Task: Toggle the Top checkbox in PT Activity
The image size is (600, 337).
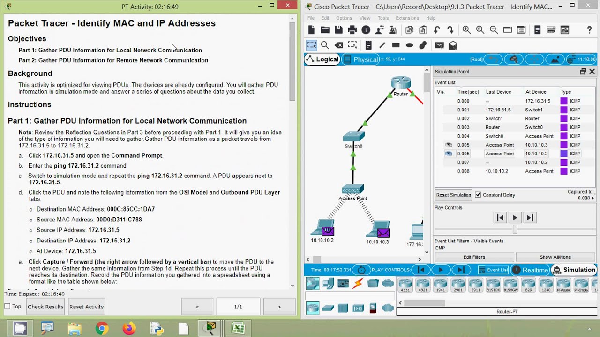Action: [x=7, y=306]
